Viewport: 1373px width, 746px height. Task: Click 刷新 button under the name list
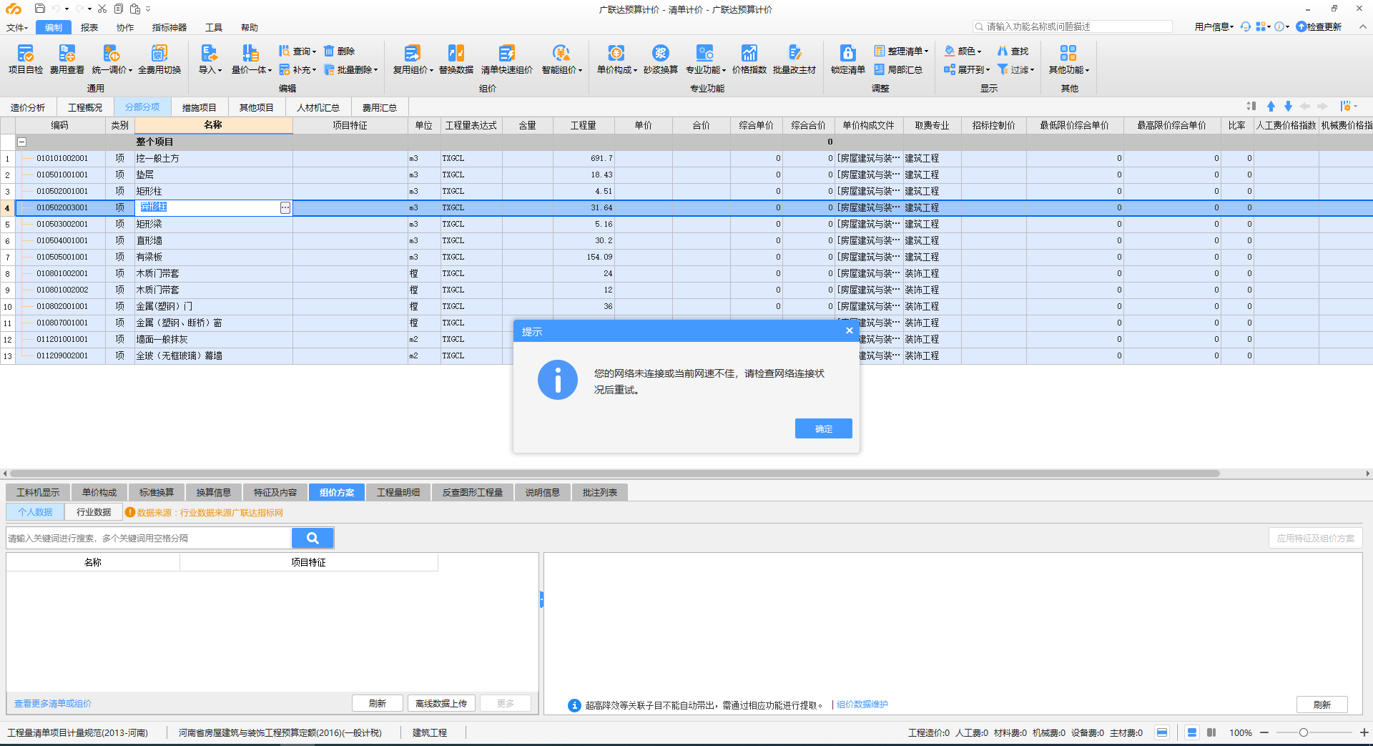[x=378, y=703]
